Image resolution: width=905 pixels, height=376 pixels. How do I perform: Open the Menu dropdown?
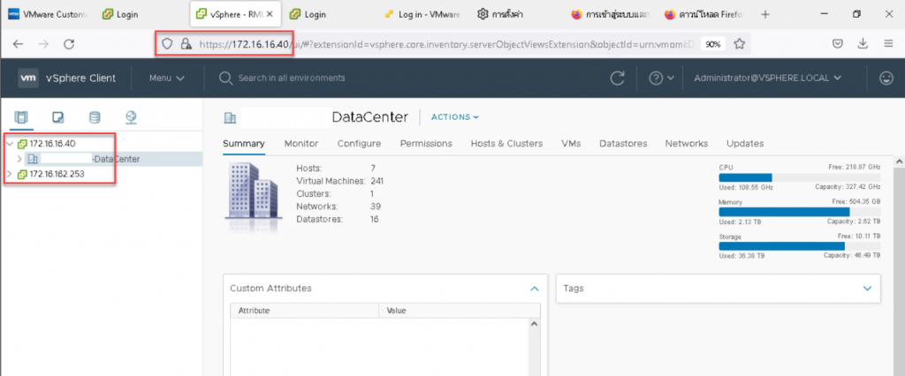[166, 78]
